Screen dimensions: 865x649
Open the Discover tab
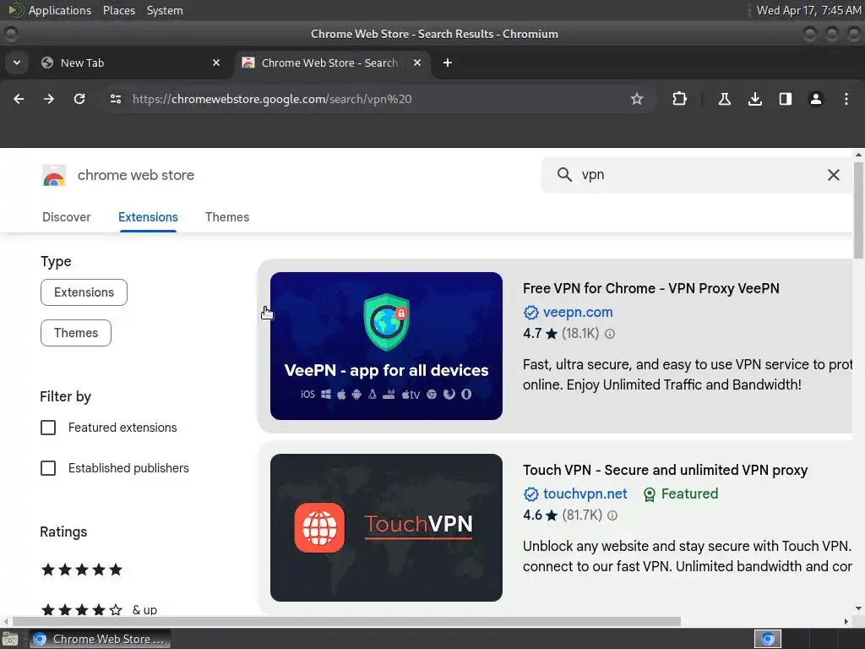(x=66, y=217)
